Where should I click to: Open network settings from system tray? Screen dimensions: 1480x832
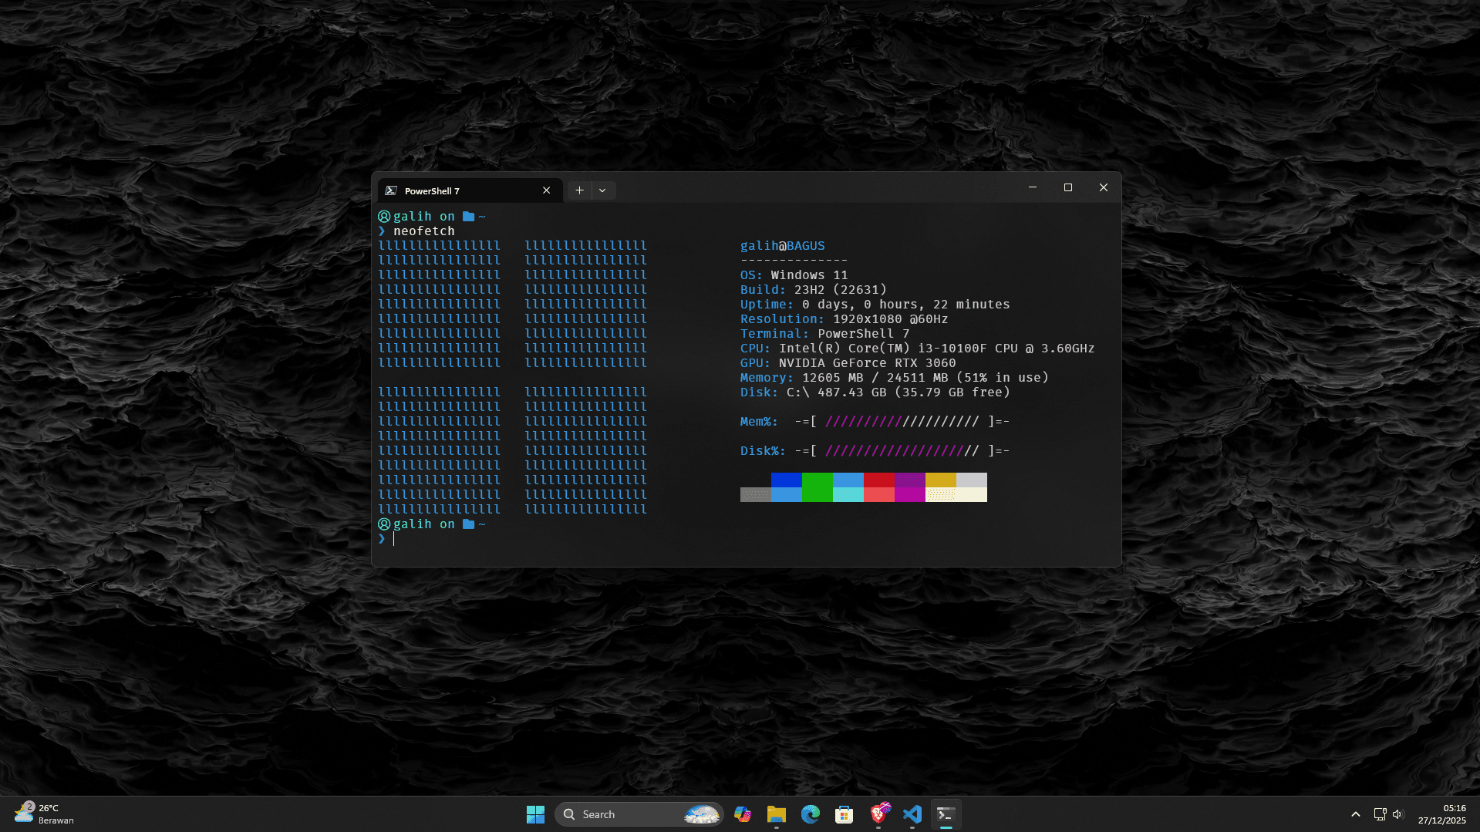tap(1380, 814)
